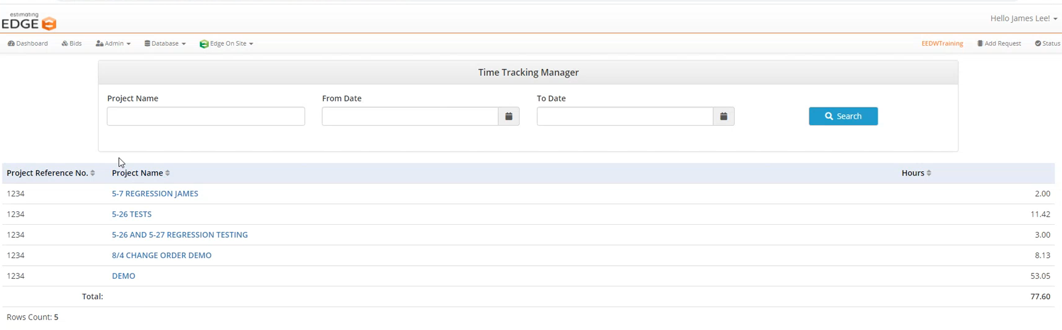Open the To Date calendar picker
Image resolution: width=1062 pixels, height=330 pixels.
pyautogui.click(x=724, y=116)
